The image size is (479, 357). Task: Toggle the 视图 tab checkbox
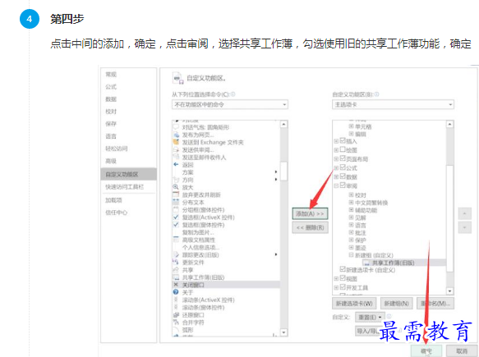click(343, 278)
